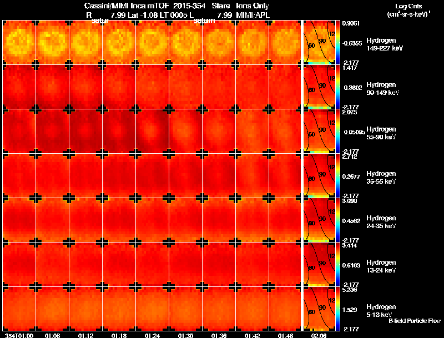Click the '1.417' color scale value
The width and height of the screenshot is (444, 338).
[x=350, y=68]
